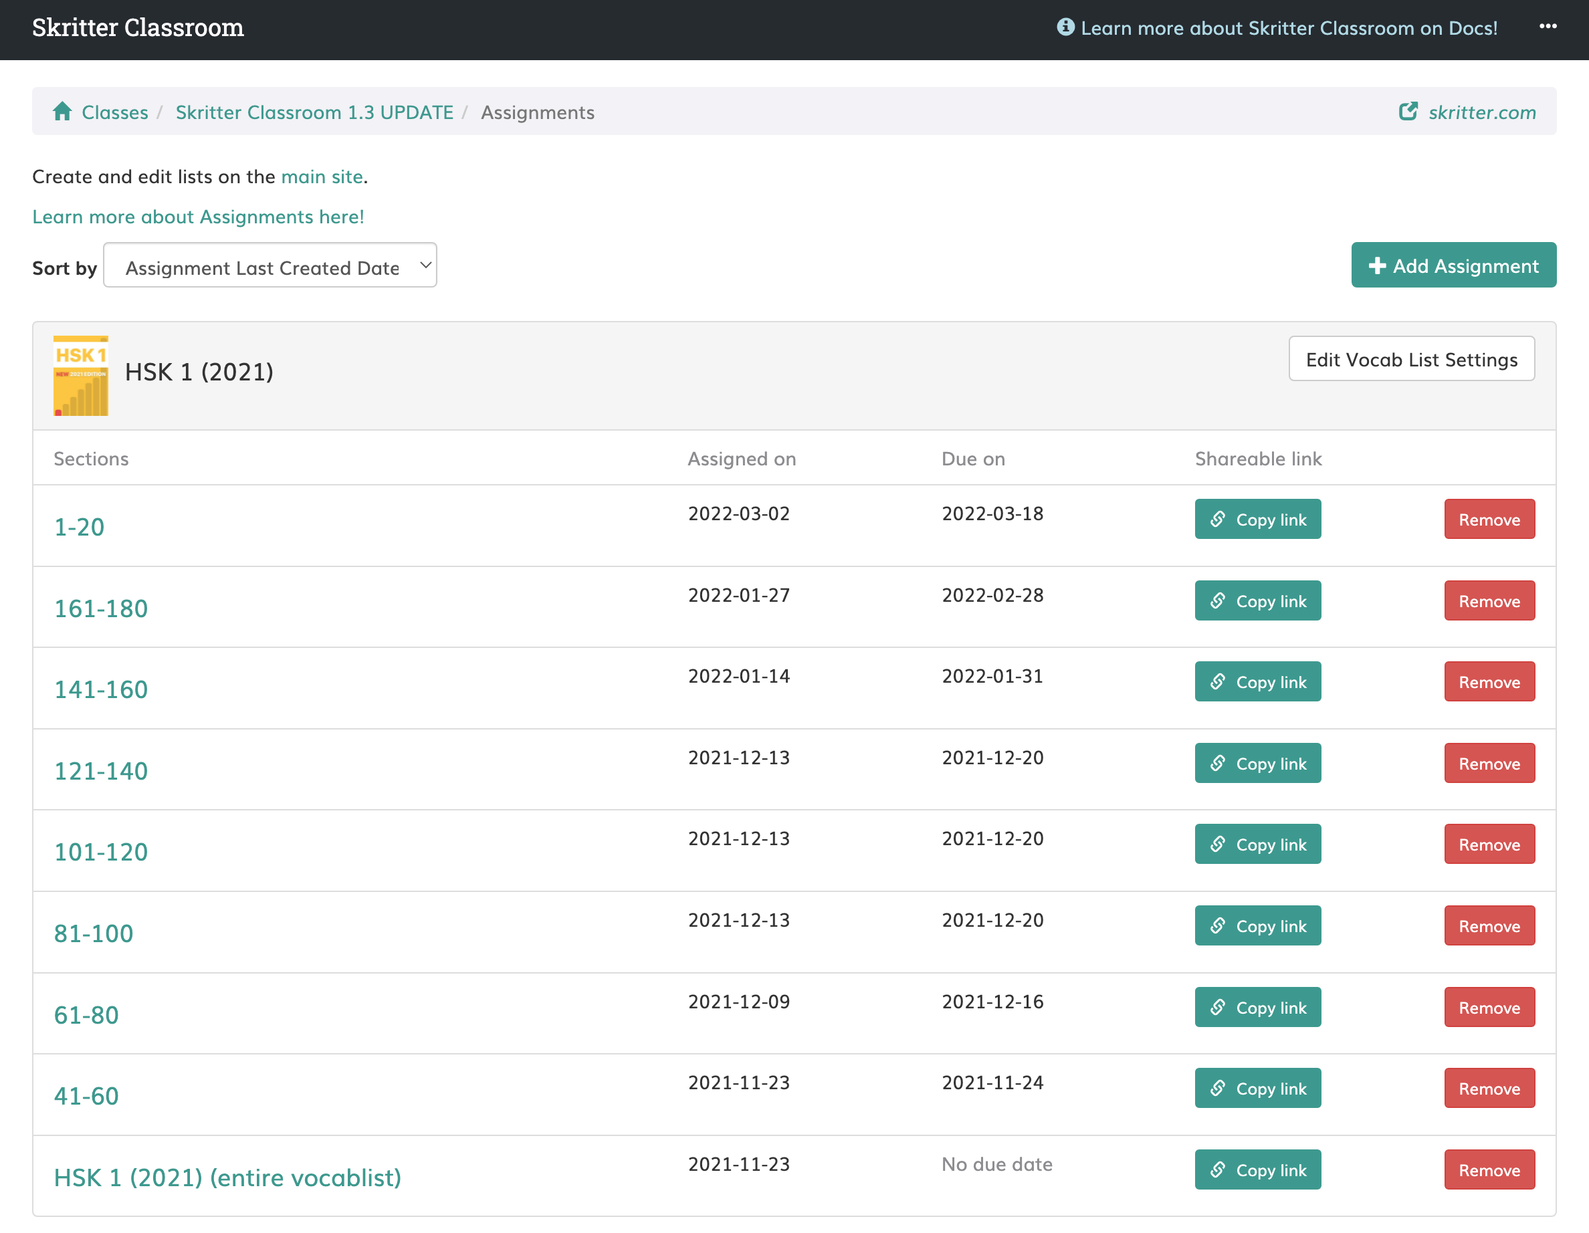
Task: Click the due date 2022-03-18
Action: [992, 514]
